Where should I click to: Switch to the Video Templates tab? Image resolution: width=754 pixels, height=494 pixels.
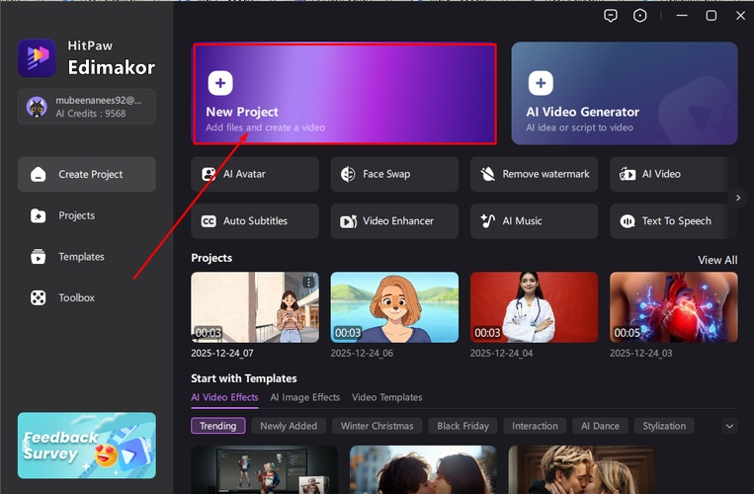pos(386,397)
